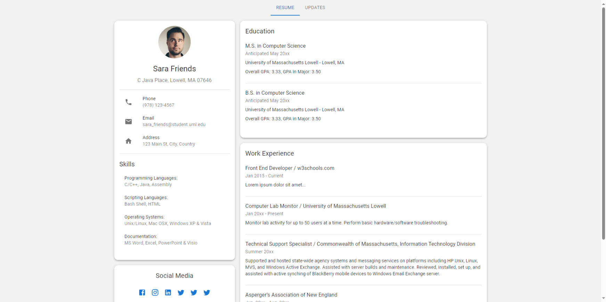
Task: Click the last Twitter icon in row
Action: (207, 292)
